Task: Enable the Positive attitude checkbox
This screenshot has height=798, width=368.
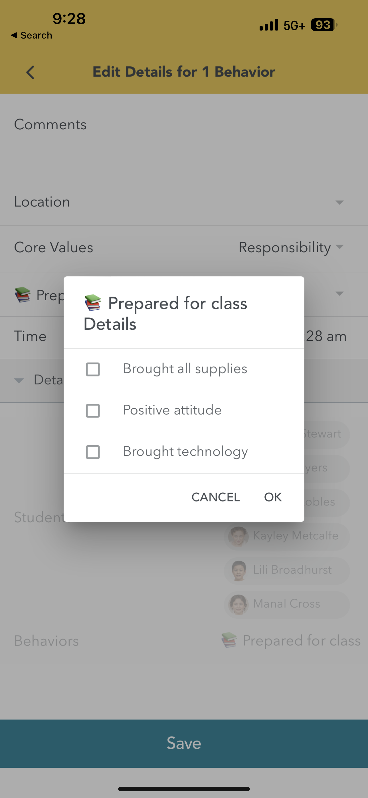Action: [93, 410]
